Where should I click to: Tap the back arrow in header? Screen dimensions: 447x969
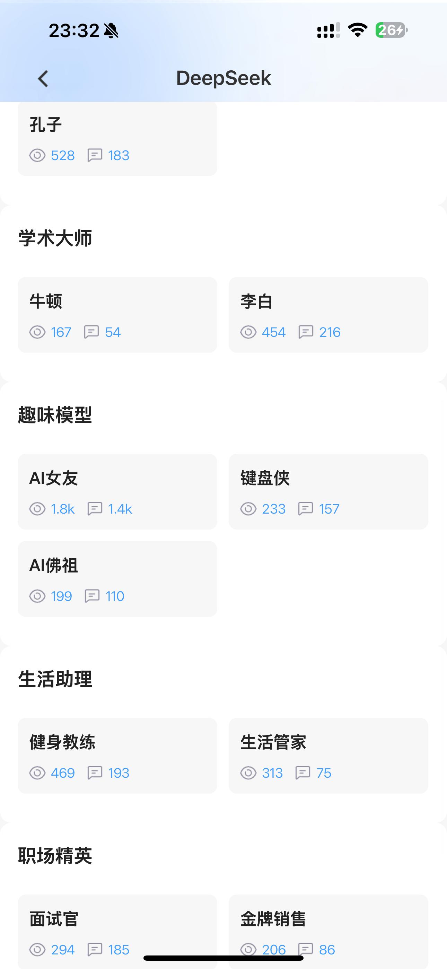(43, 79)
